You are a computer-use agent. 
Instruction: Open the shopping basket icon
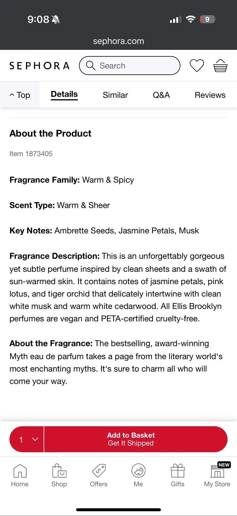point(220,66)
